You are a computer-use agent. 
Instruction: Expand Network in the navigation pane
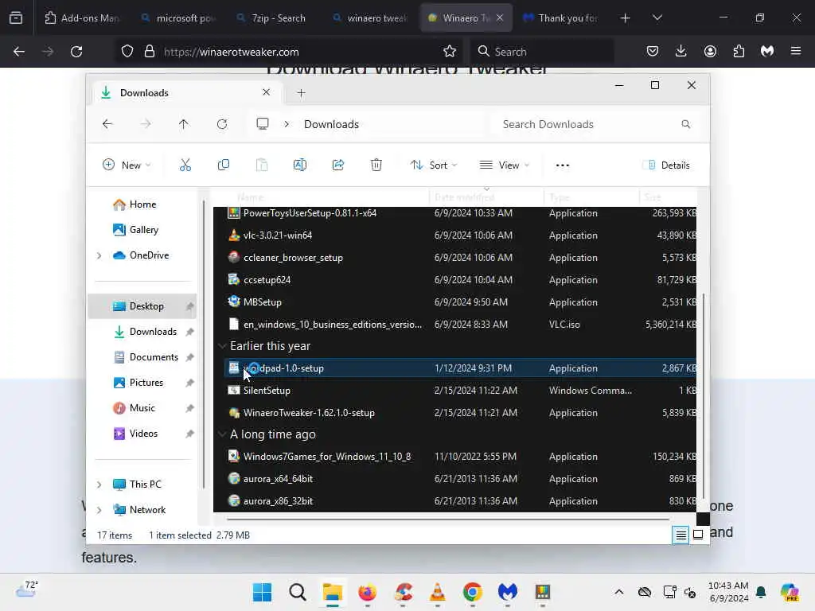(99, 510)
